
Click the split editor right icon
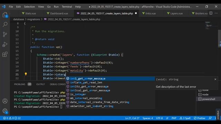[211, 13]
